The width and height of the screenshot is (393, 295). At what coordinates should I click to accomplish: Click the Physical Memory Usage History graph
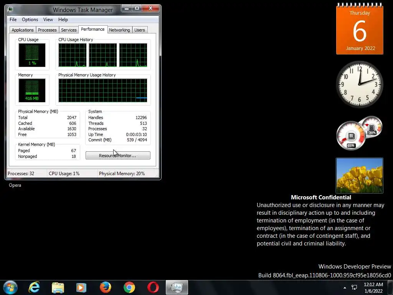[103, 91]
